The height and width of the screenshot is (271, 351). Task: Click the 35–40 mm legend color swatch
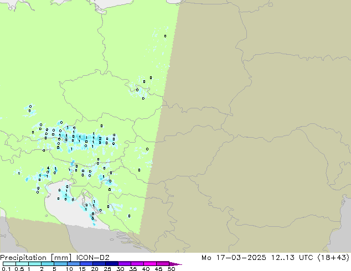tap(137, 264)
